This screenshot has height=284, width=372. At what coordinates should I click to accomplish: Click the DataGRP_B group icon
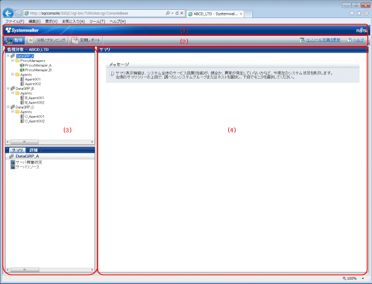coord(13,88)
